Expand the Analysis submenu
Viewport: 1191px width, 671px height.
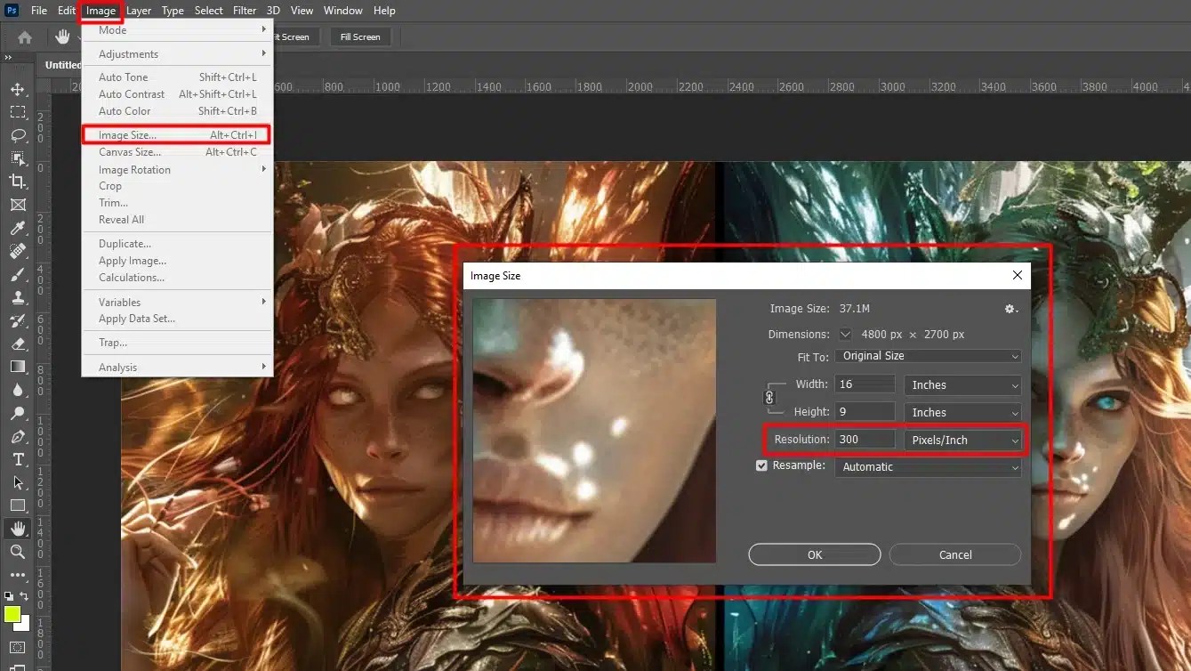177,368
